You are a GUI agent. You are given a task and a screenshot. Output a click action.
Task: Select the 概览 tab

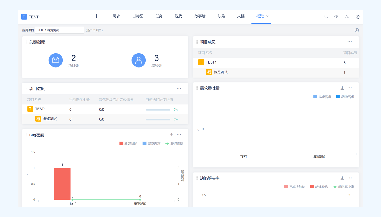(x=260, y=16)
